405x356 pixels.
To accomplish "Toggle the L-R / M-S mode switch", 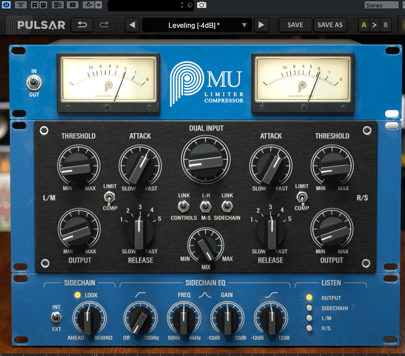I will (x=206, y=206).
